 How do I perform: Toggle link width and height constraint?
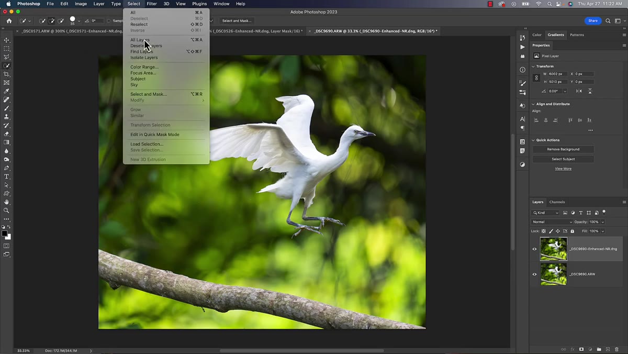[x=536, y=78]
